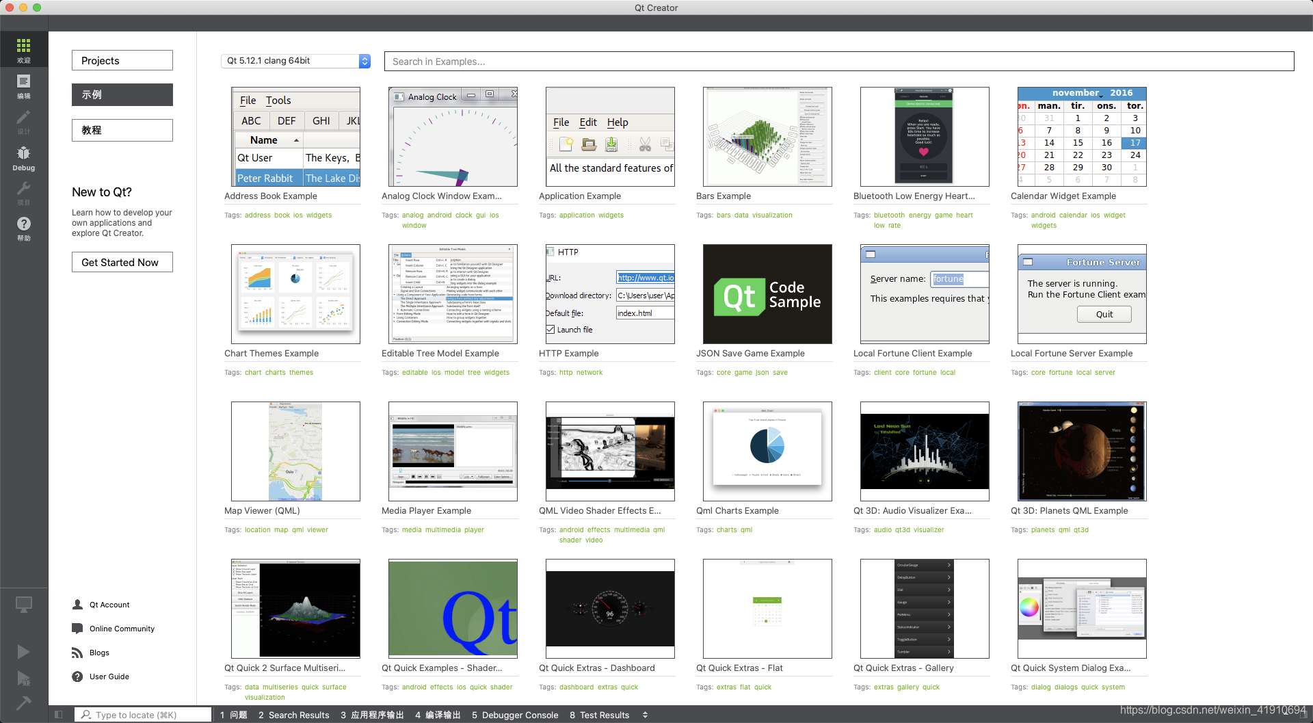
Task: Click Get Started Now button
Action: coord(122,262)
